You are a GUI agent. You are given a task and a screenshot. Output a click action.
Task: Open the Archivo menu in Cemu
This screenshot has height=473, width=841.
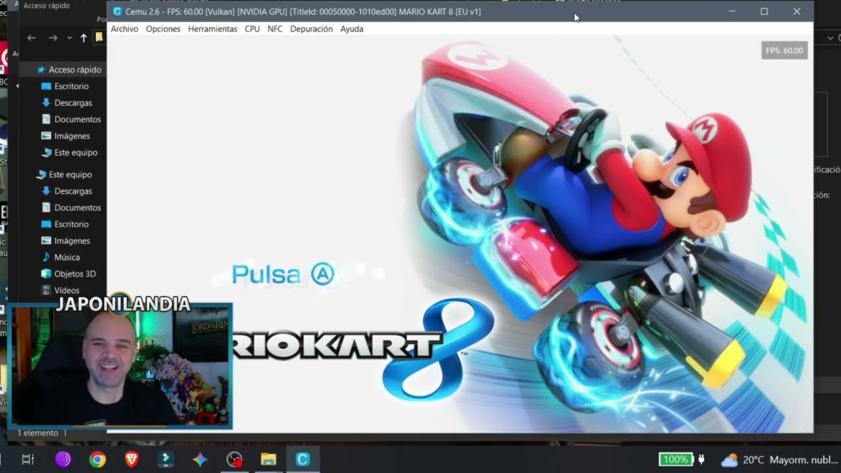124,29
